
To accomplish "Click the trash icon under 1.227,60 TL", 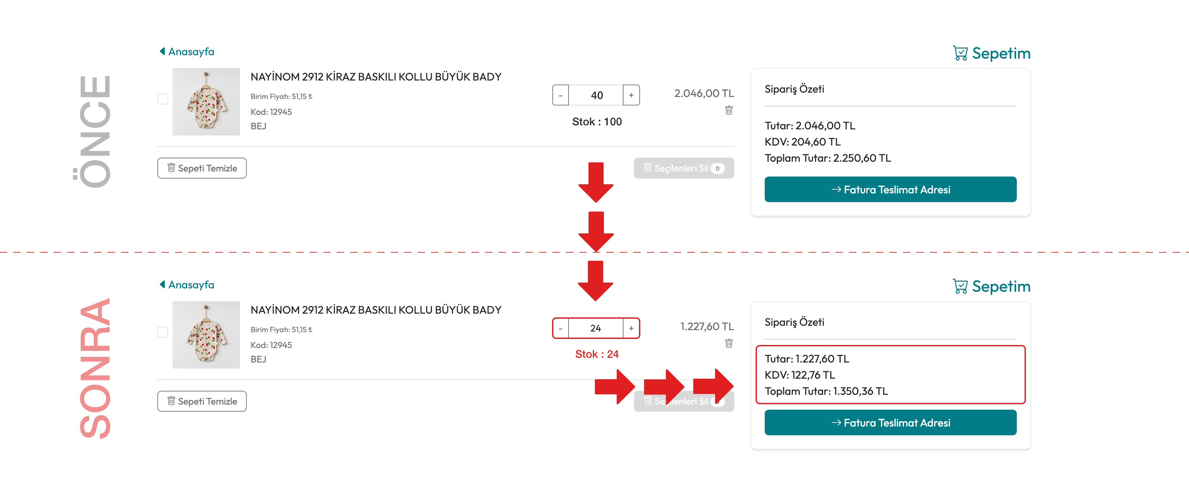I will tap(728, 343).
